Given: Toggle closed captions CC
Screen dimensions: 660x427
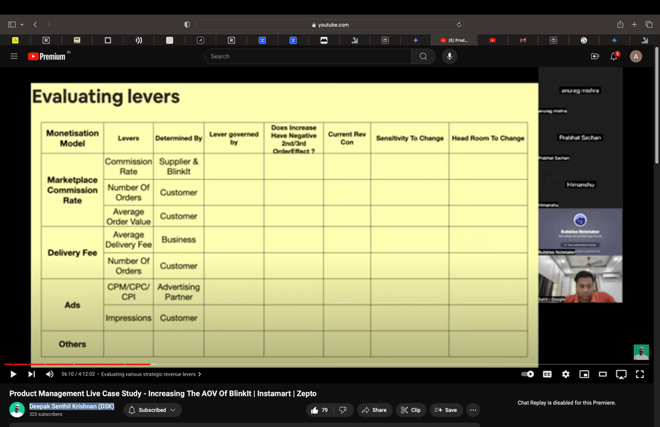Looking at the screenshot, I should pos(548,374).
